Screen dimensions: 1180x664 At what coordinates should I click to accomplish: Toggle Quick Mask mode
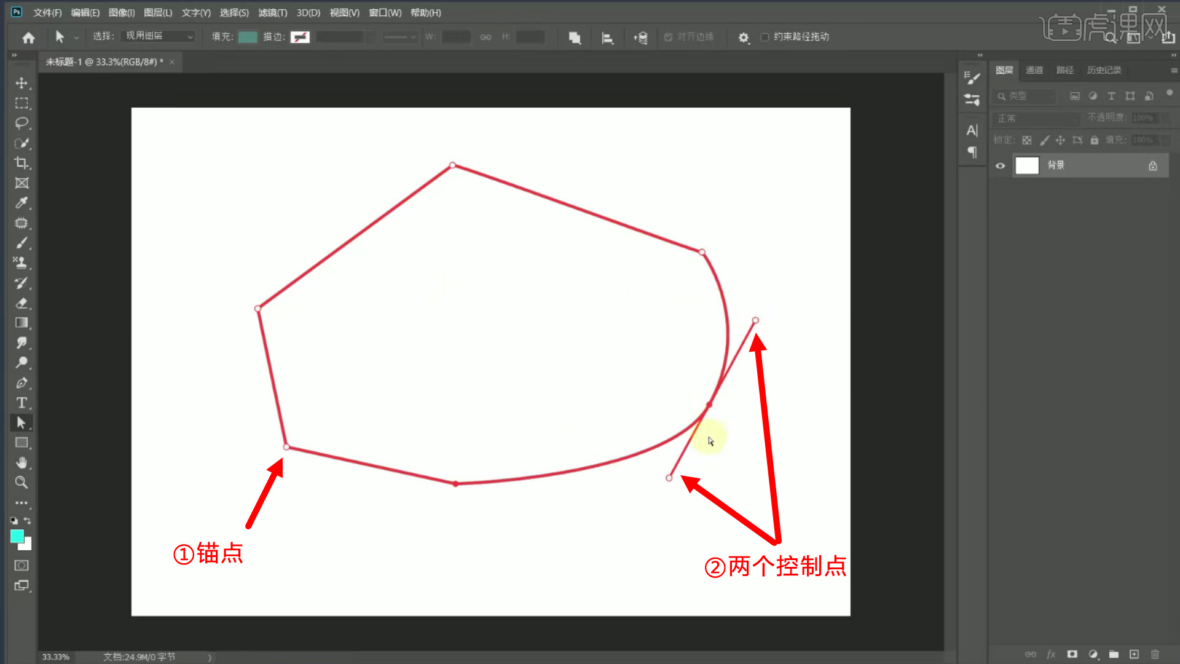coord(22,566)
